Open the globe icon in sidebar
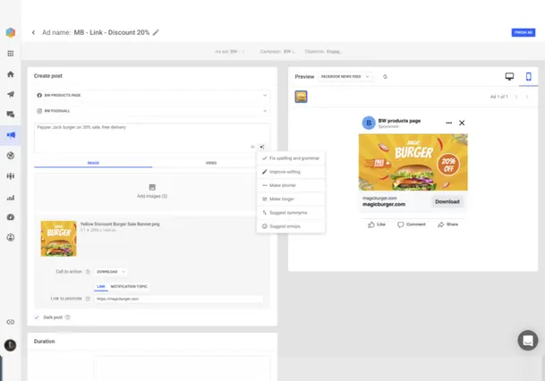This screenshot has height=381, width=545. pos(11,156)
